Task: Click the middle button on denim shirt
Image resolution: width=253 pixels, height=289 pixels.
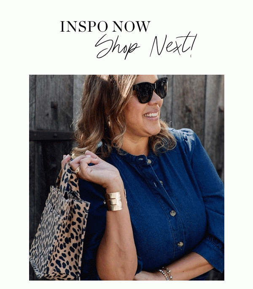Action: click(173, 213)
